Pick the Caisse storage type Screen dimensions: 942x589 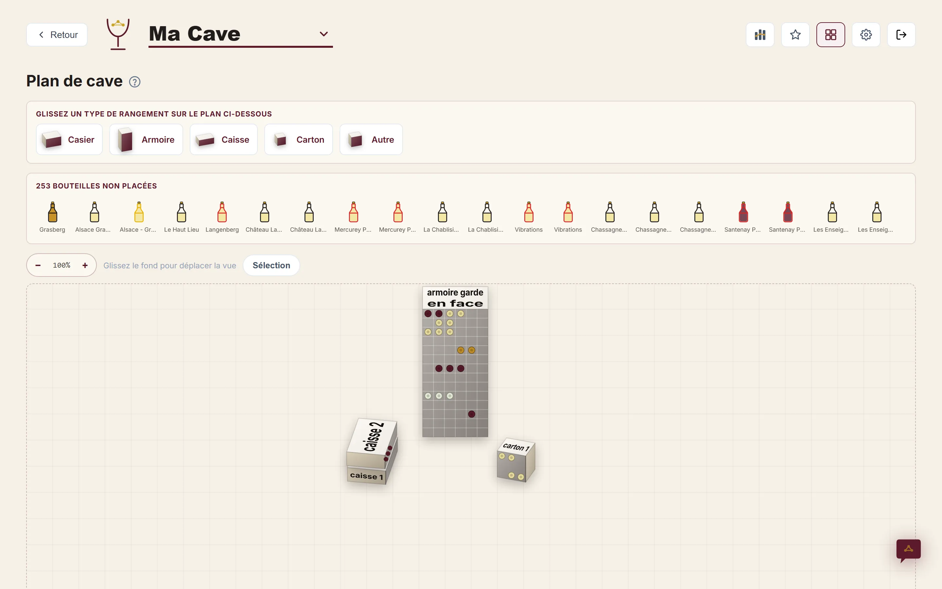[x=224, y=139]
